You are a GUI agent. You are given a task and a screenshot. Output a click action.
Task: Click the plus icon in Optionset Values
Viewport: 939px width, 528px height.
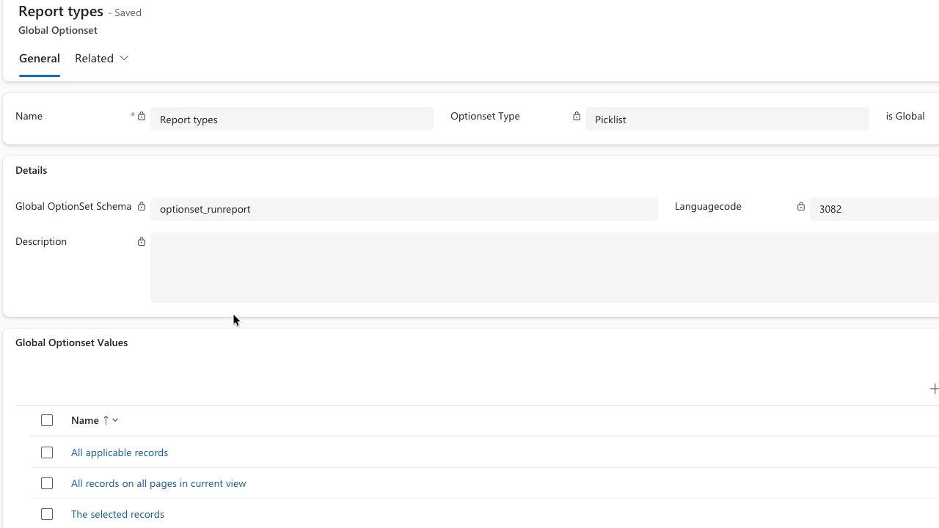point(933,389)
